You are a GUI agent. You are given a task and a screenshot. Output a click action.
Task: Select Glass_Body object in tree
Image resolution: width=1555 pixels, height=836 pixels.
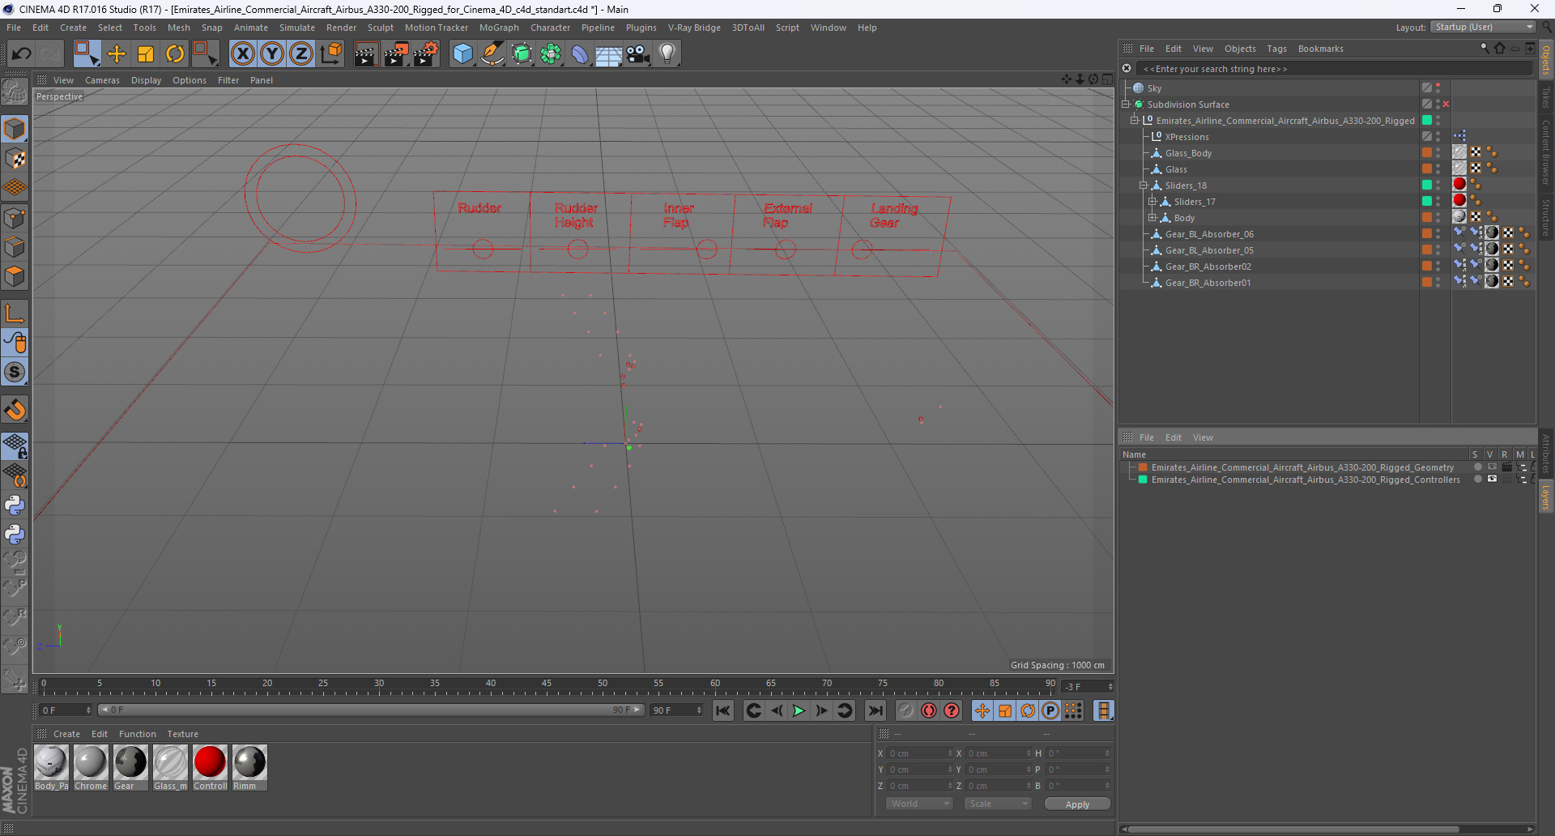click(1188, 153)
